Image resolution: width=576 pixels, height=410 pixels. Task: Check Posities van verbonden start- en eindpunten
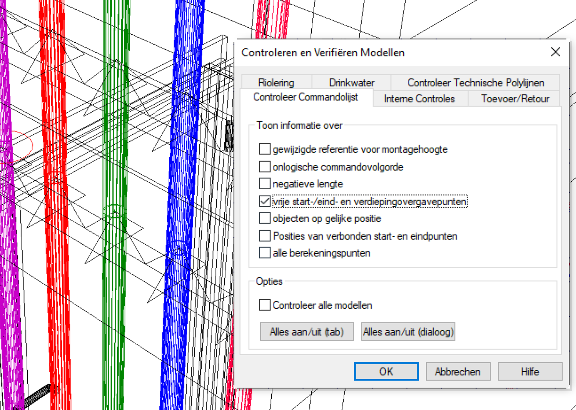click(265, 236)
